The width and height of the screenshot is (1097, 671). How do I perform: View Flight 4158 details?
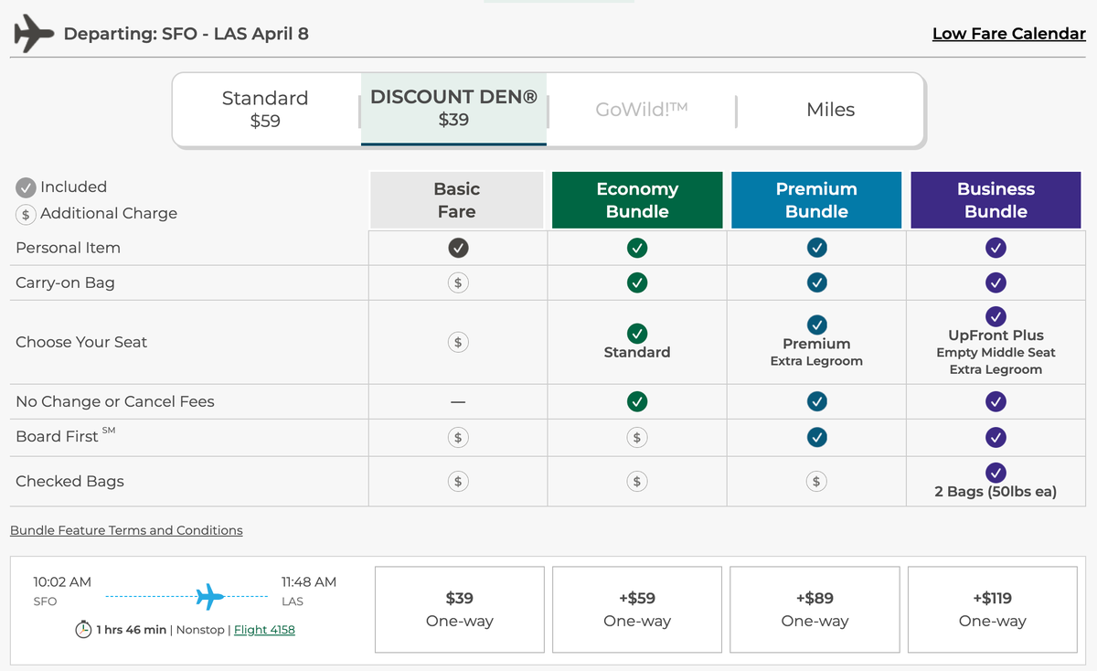(264, 629)
